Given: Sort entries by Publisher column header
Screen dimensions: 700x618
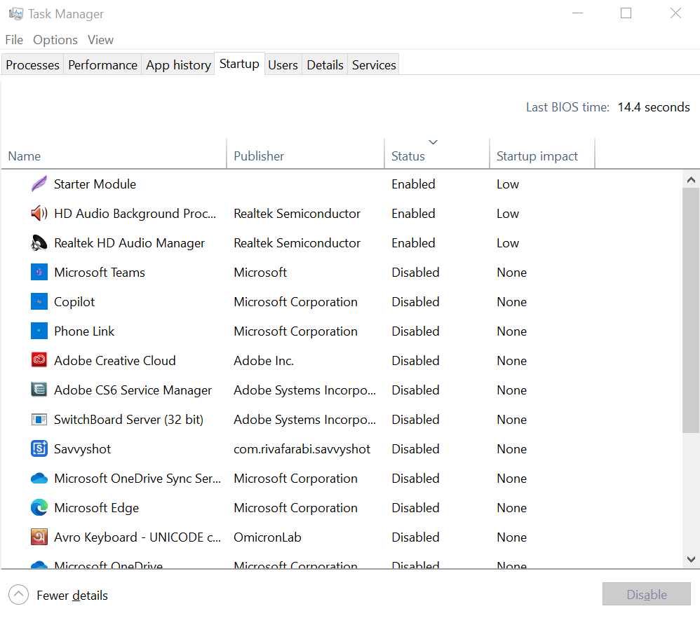Looking at the screenshot, I should pos(259,156).
